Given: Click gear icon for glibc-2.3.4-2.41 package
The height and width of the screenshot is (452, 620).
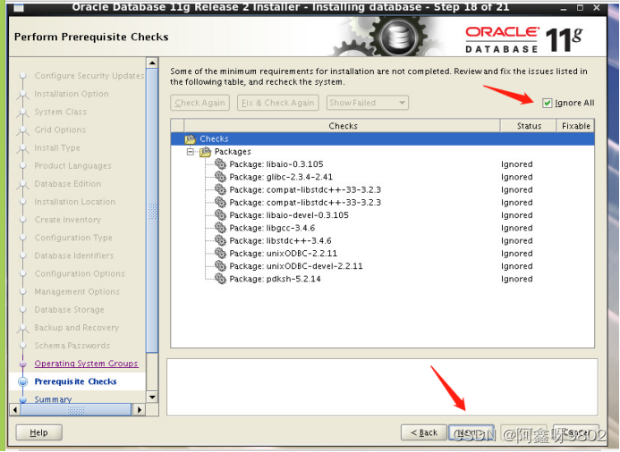Looking at the screenshot, I should [220, 177].
